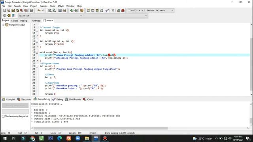Click the Stop Execution X icon
Viewport: 253px width, 142px height.
pyautogui.click(x=113, y=10)
